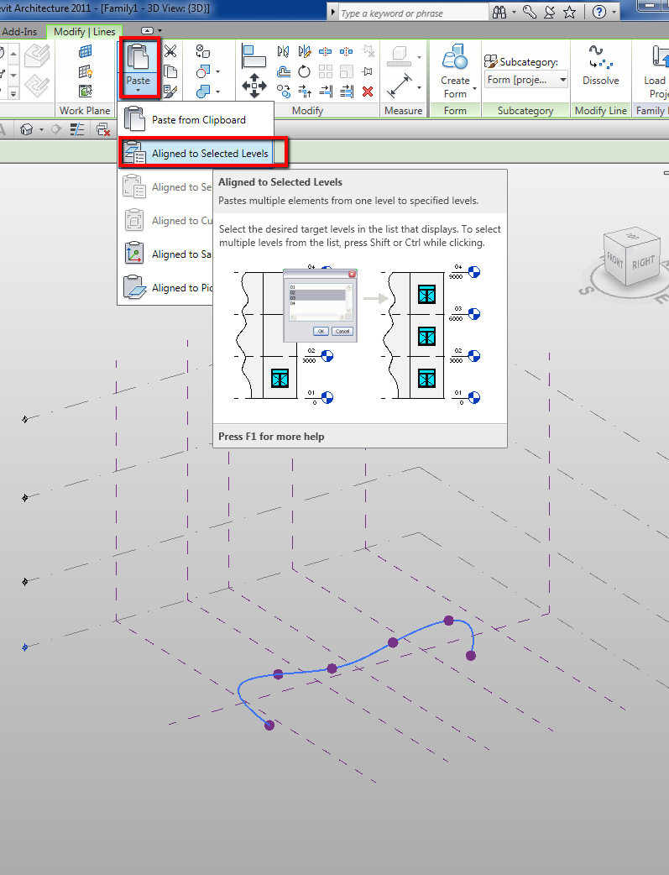The height and width of the screenshot is (875, 669).
Task: Open the Paste button dropdown arrow
Action: (x=138, y=91)
